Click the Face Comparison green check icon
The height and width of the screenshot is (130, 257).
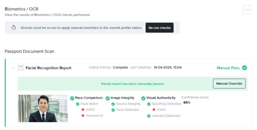click(x=72, y=98)
